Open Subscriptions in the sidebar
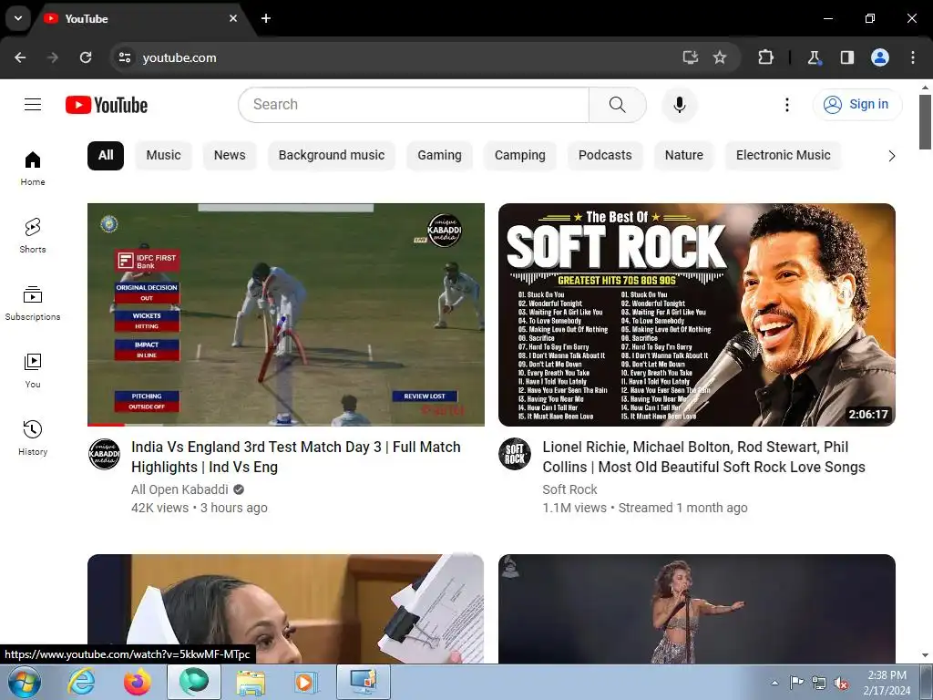 tap(33, 303)
